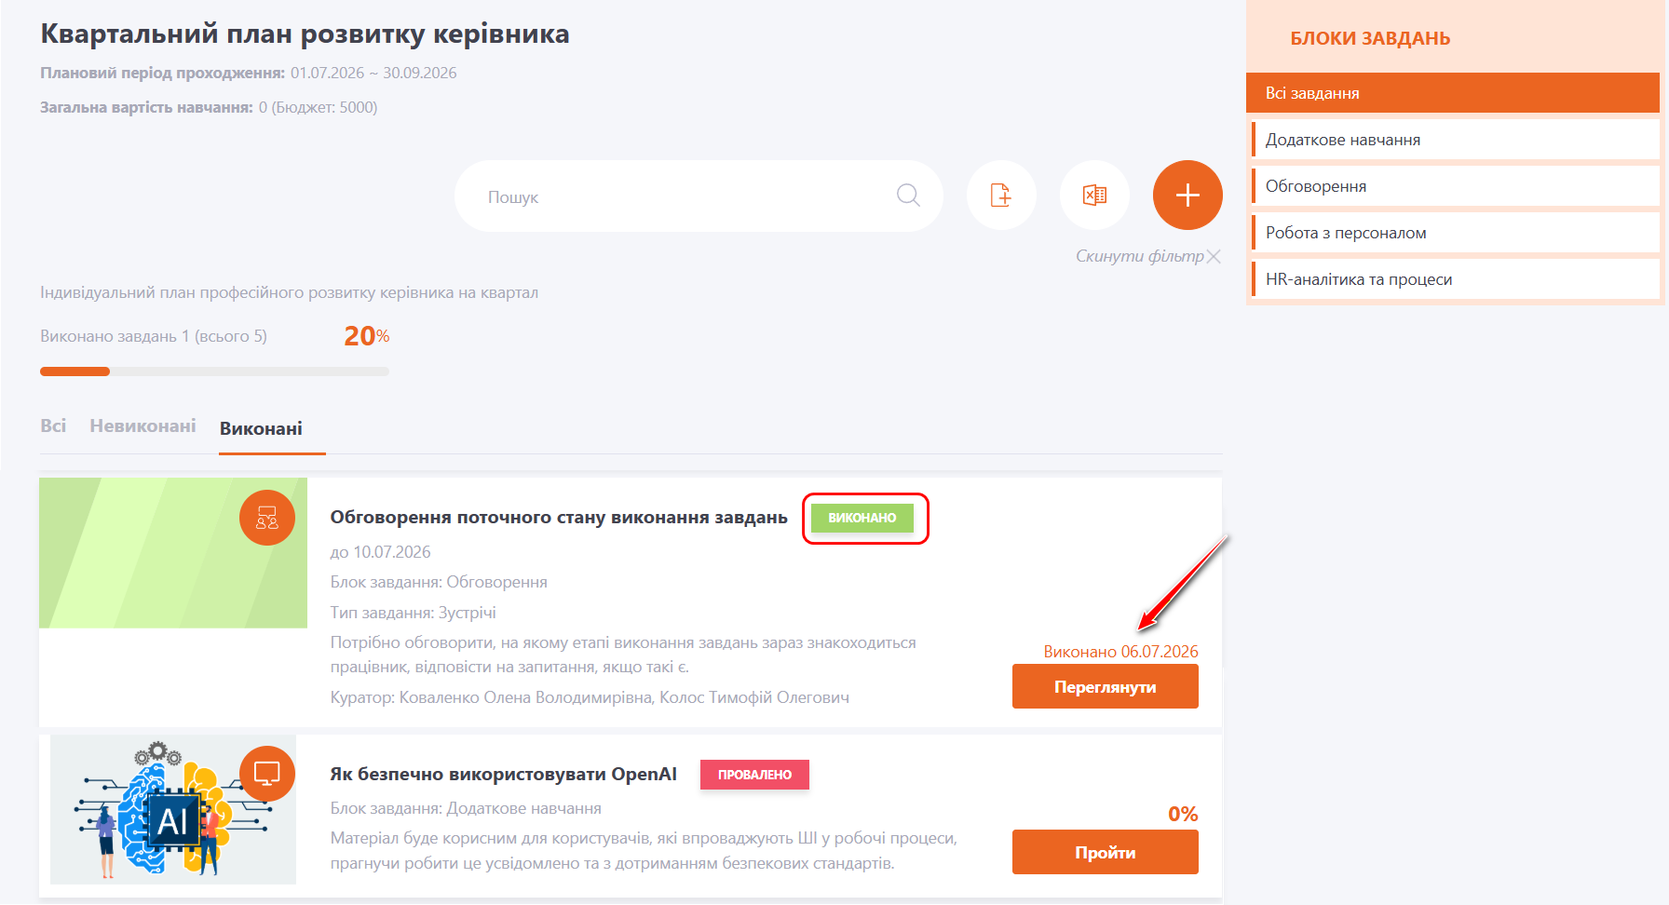This screenshot has width=1669, height=905.
Task: Click the Пройти button
Action: 1106,853
